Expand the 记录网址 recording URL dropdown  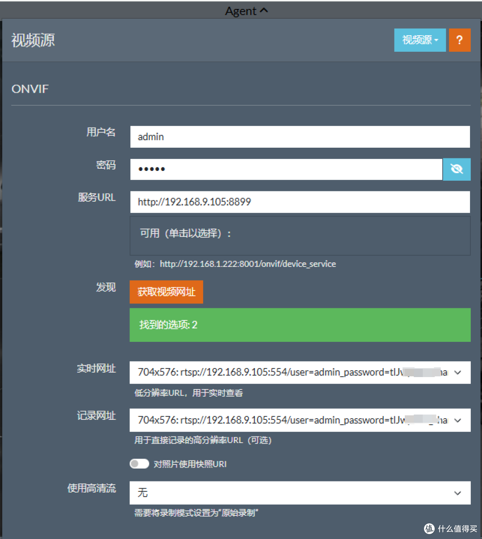pyautogui.click(x=457, y=420)
